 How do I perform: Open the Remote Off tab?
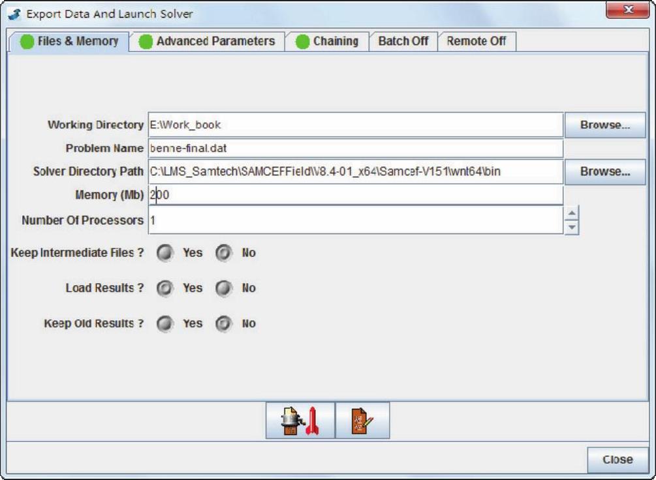pyautogui.click(x=476, y=41)
